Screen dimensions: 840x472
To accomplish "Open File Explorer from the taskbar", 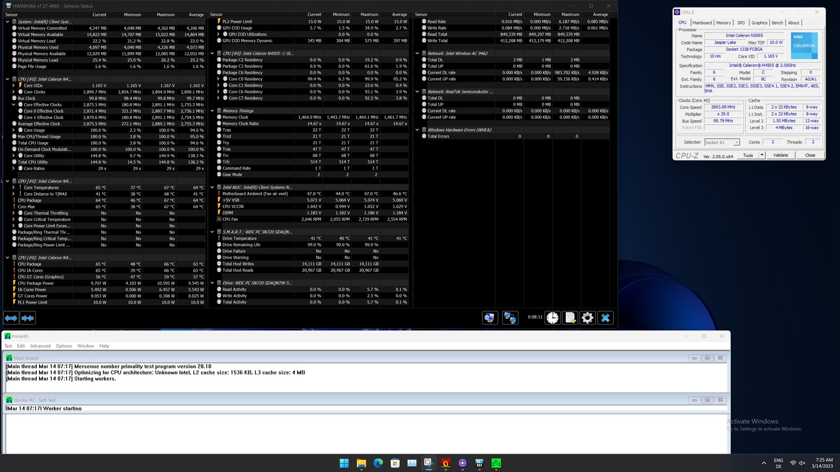I will click(x=361, y=463).
